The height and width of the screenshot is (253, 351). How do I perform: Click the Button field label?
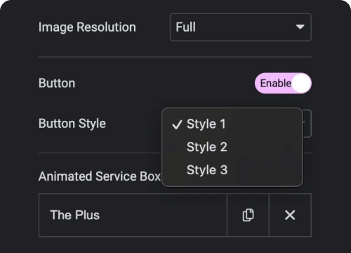point(57,83)
